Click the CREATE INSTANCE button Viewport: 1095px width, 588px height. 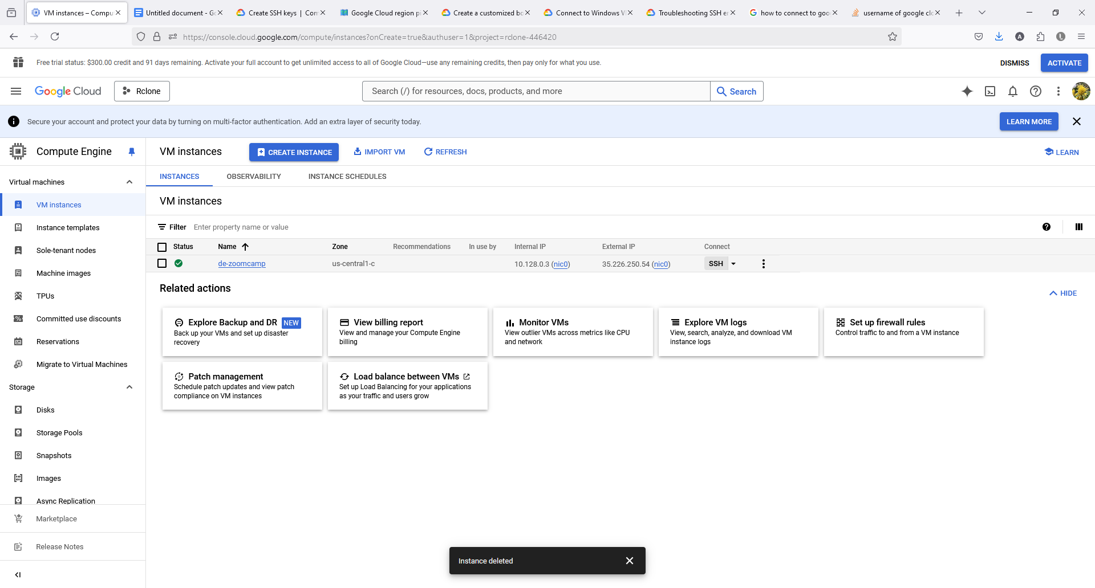click(294, 152)
